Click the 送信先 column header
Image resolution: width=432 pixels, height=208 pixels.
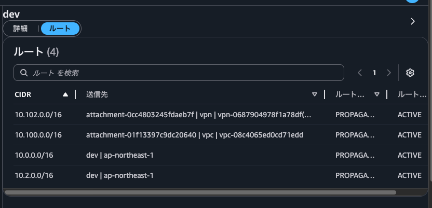(x=97, y=94)
